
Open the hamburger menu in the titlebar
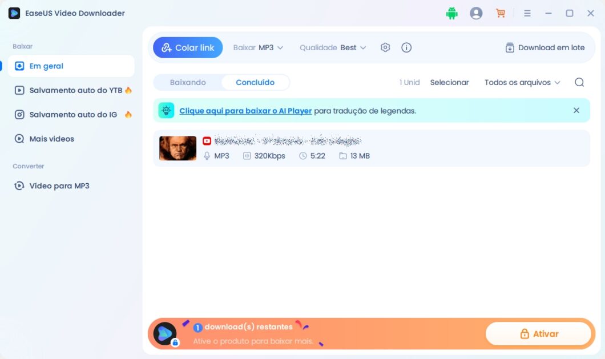(527, 13)
